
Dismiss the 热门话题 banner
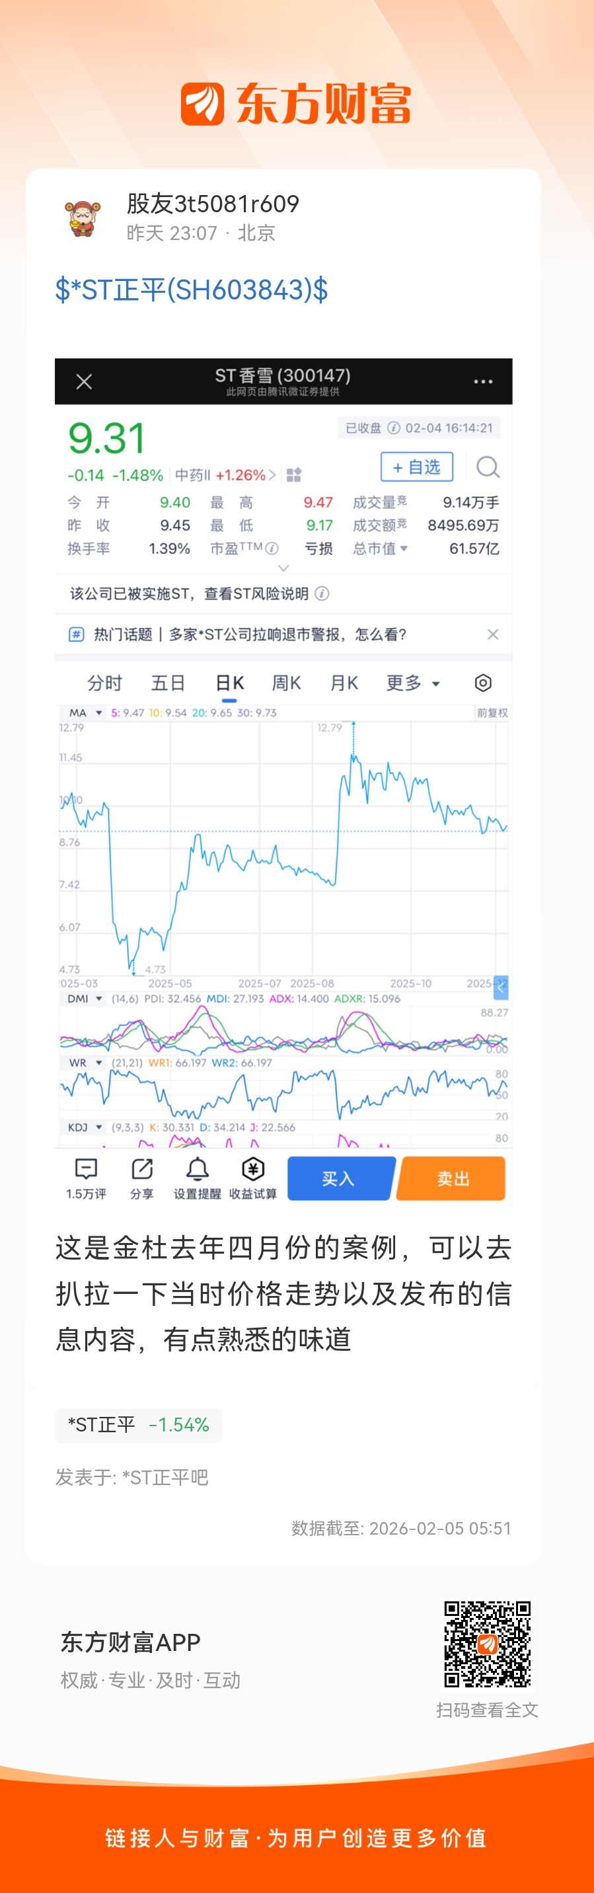pyautogui.click(x=493, y=634)
